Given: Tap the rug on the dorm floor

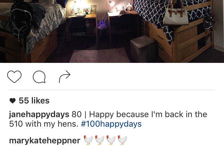Looking at the screenshot, I should point(100,55).
